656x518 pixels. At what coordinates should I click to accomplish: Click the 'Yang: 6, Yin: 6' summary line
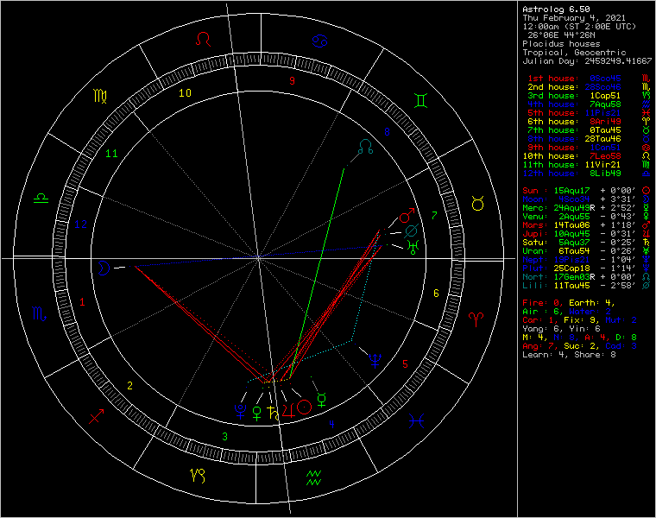561,328
